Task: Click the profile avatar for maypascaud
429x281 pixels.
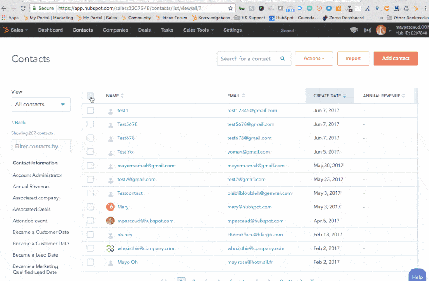Action: (382, 30)
